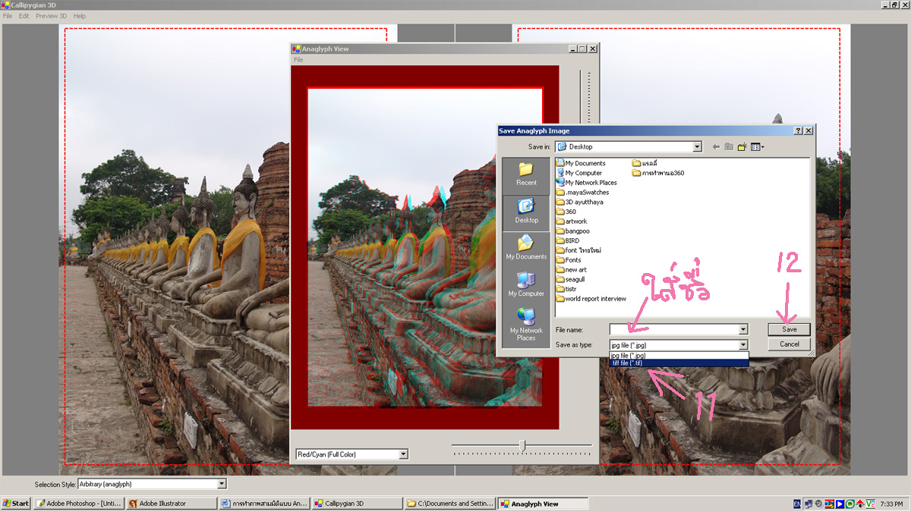
Task: Click the Create New Folder icon
Action: [x=742, y=147]
